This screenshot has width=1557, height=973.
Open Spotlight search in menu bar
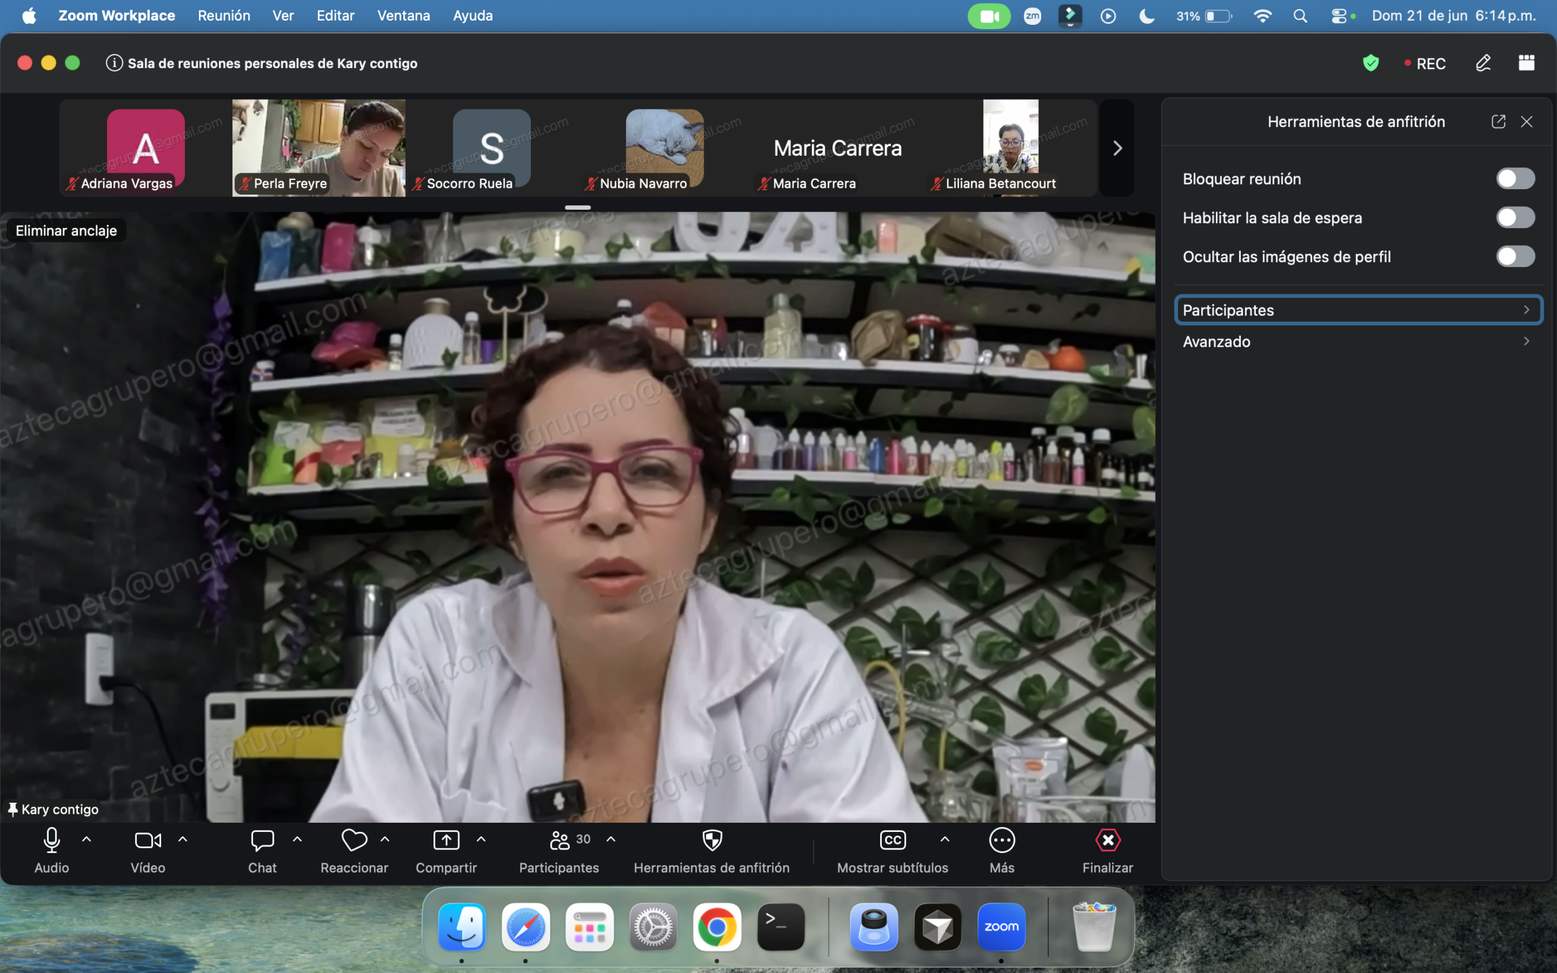1300,16
